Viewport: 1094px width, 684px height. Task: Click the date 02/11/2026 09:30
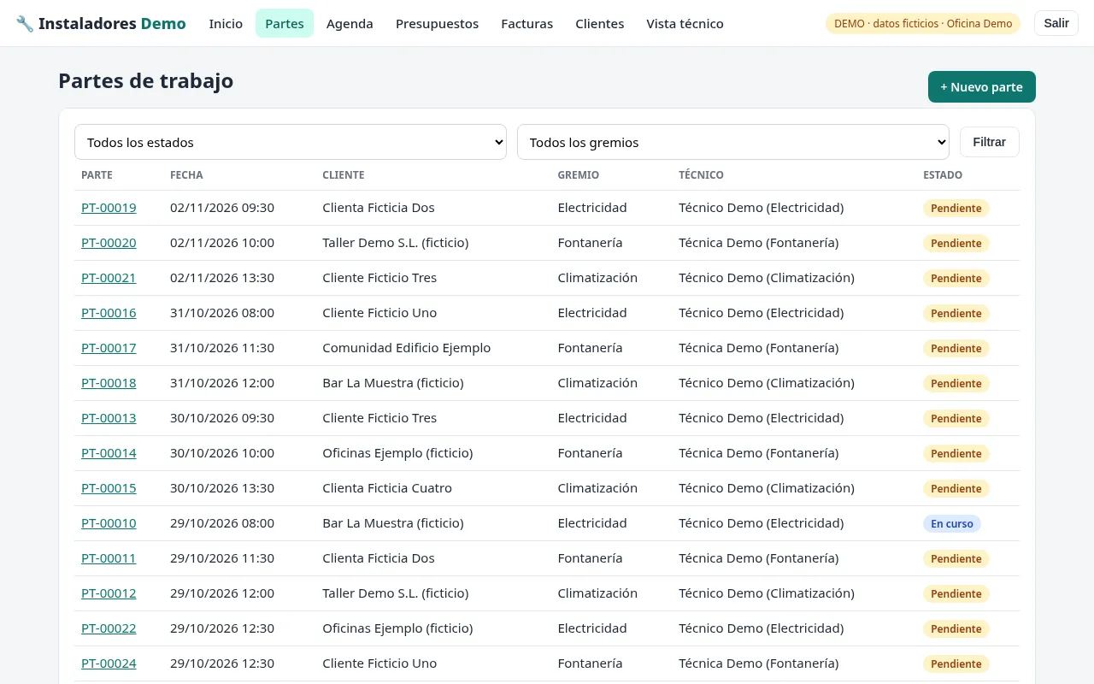pos(222,208)
